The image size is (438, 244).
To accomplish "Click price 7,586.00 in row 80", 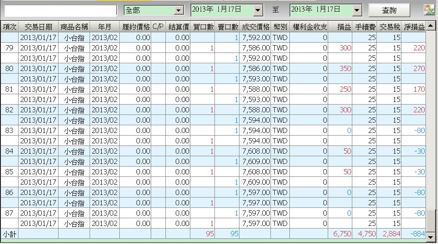I will tap(256, 68).
